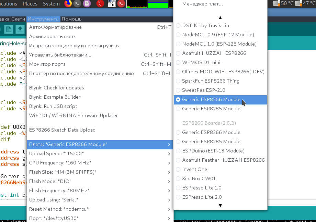Image resolution: width=316 pixels, height=222 pixels.
Task: Click the down scroll arrow in the board list
Action: 220,205
